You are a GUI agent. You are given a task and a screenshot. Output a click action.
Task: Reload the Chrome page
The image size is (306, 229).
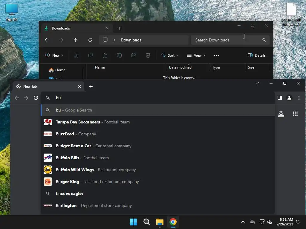click(36, 98)
